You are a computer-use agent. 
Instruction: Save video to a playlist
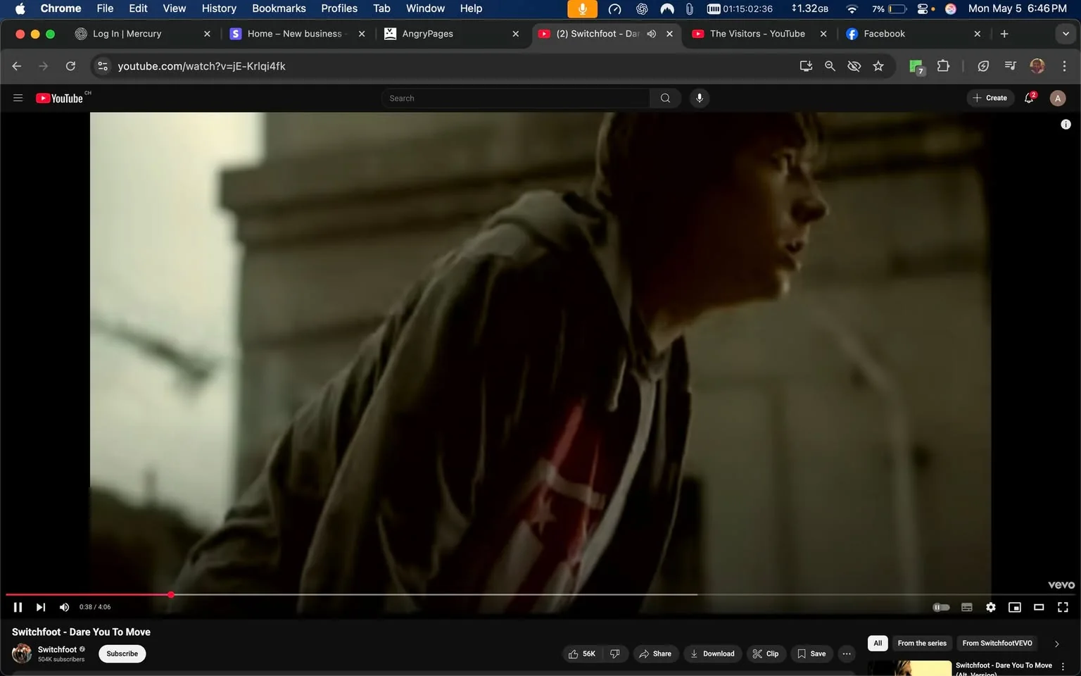point(811,654)
